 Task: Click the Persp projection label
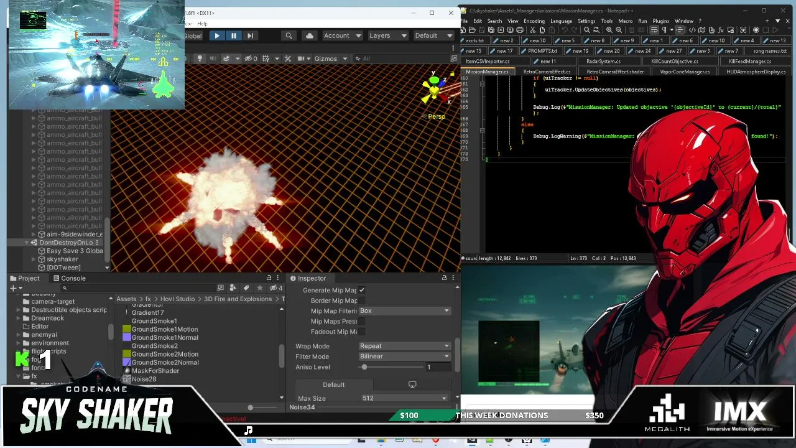point(437,116)
